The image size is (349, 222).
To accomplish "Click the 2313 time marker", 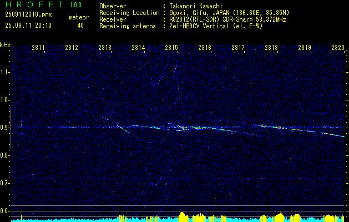I will (105, 47).
